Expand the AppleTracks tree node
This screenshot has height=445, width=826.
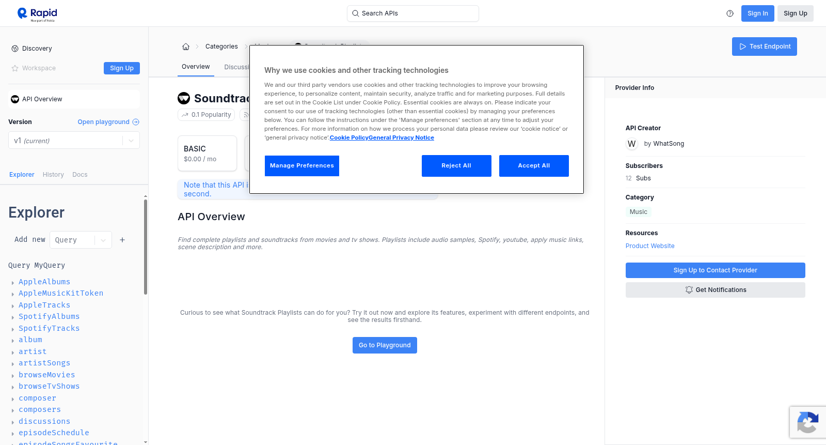point(13,306)
